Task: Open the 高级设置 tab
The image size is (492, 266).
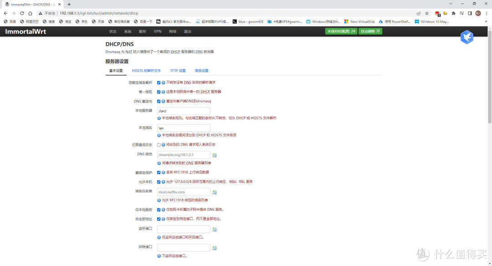Action: coord(201,71)
